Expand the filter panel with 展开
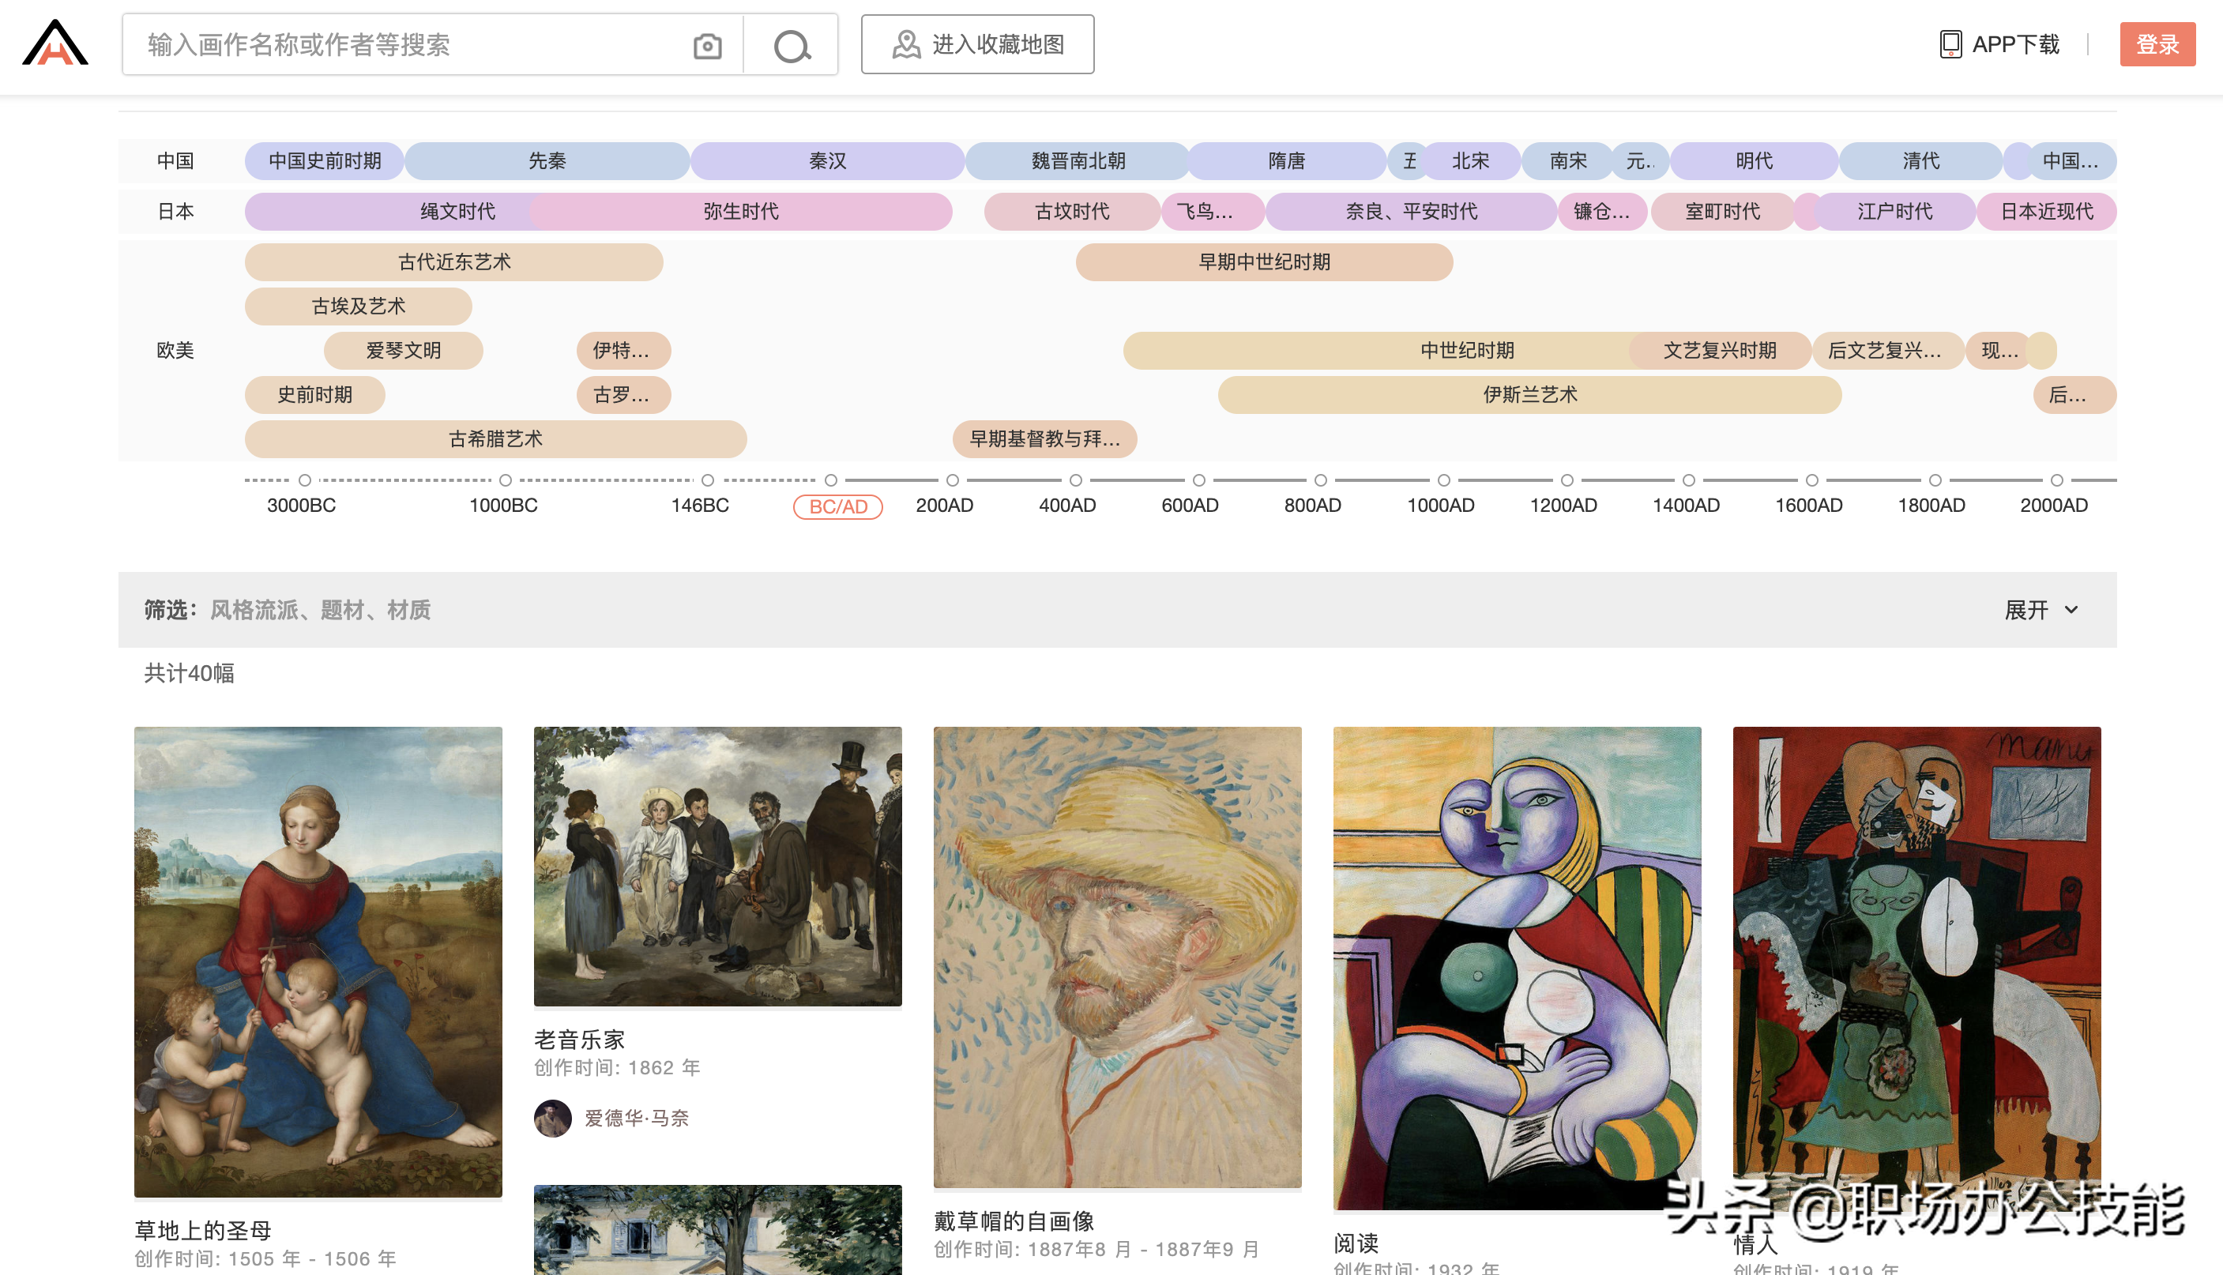 coord(2041,610)
